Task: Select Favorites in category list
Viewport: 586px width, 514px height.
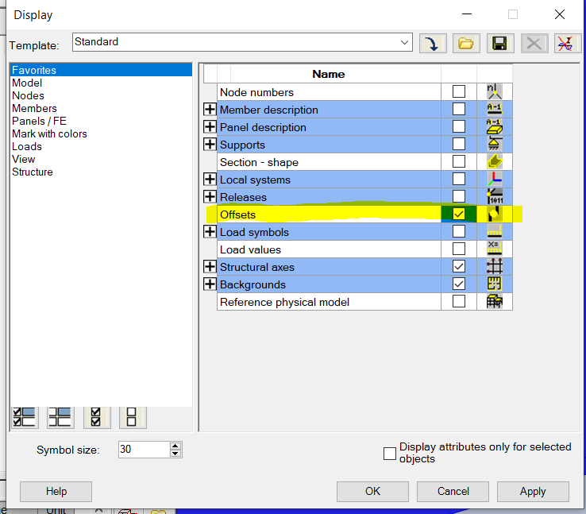Action: click(x=101, y=70)
